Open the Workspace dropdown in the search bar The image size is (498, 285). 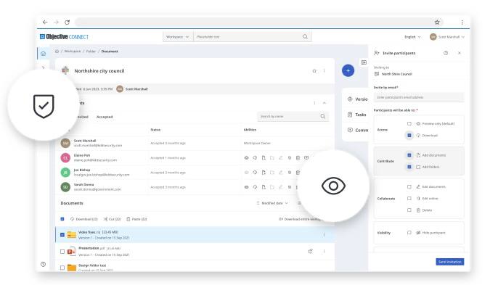[x=178, y=37]
